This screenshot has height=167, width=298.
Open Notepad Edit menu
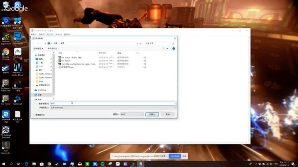(x=41, y=34)
